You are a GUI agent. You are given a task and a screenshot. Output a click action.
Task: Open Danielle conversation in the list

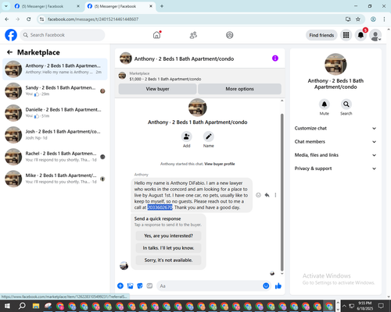55,113
